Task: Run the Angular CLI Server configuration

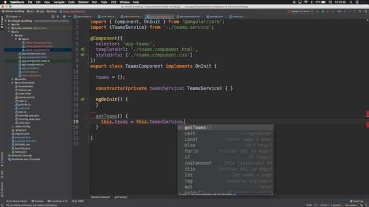Action: pos(318,11)
